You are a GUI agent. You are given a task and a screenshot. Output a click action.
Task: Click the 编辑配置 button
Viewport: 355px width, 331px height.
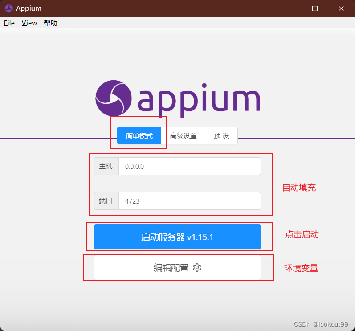177,268
